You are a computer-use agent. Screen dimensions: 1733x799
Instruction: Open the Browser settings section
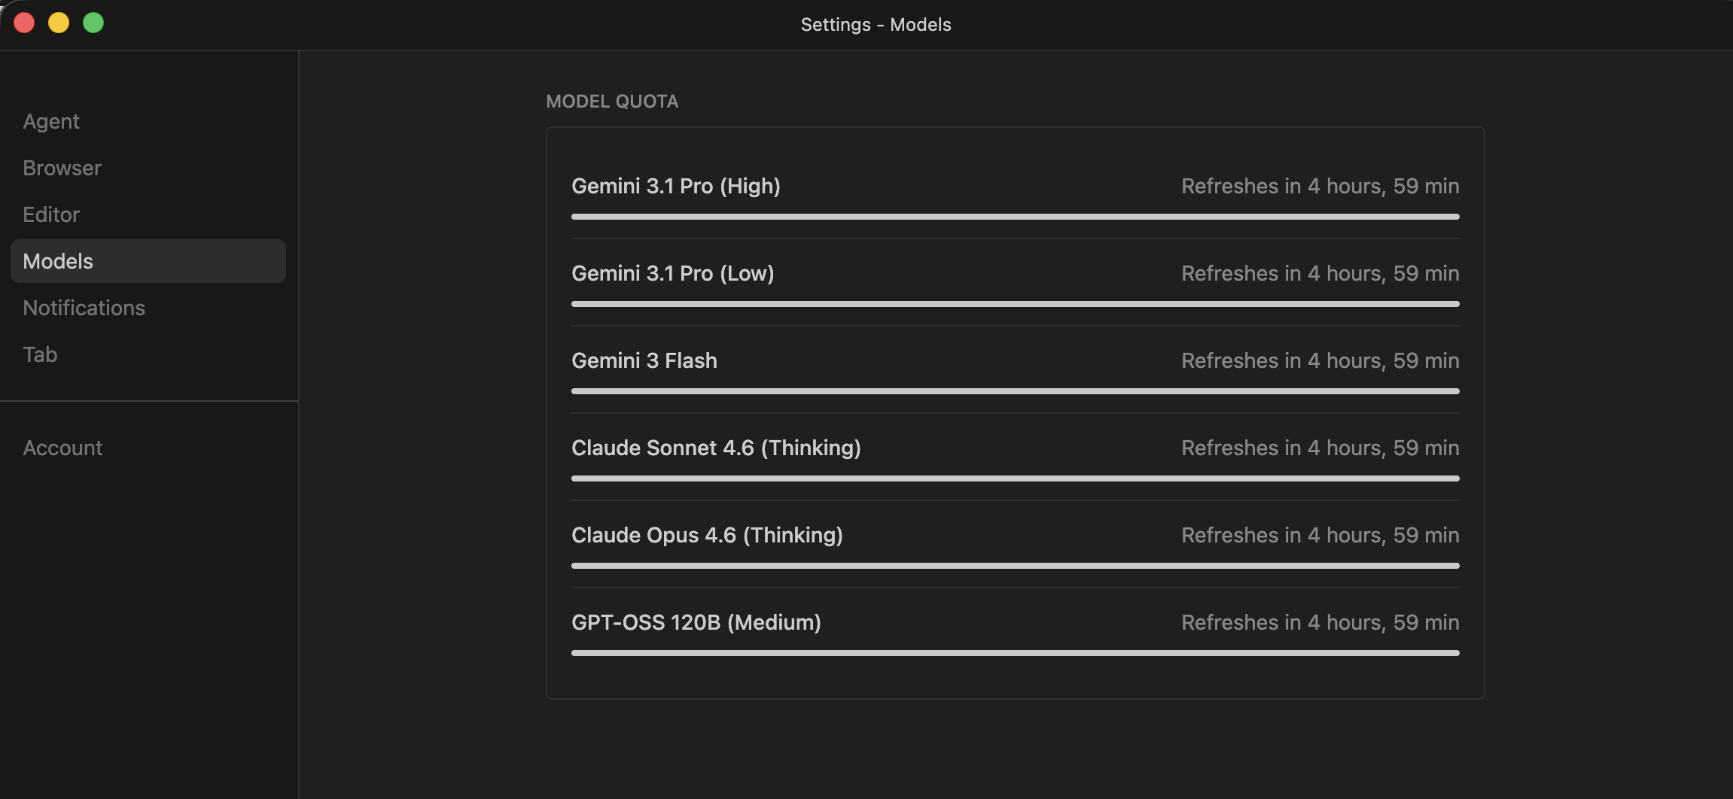click(x=62, y=168)
